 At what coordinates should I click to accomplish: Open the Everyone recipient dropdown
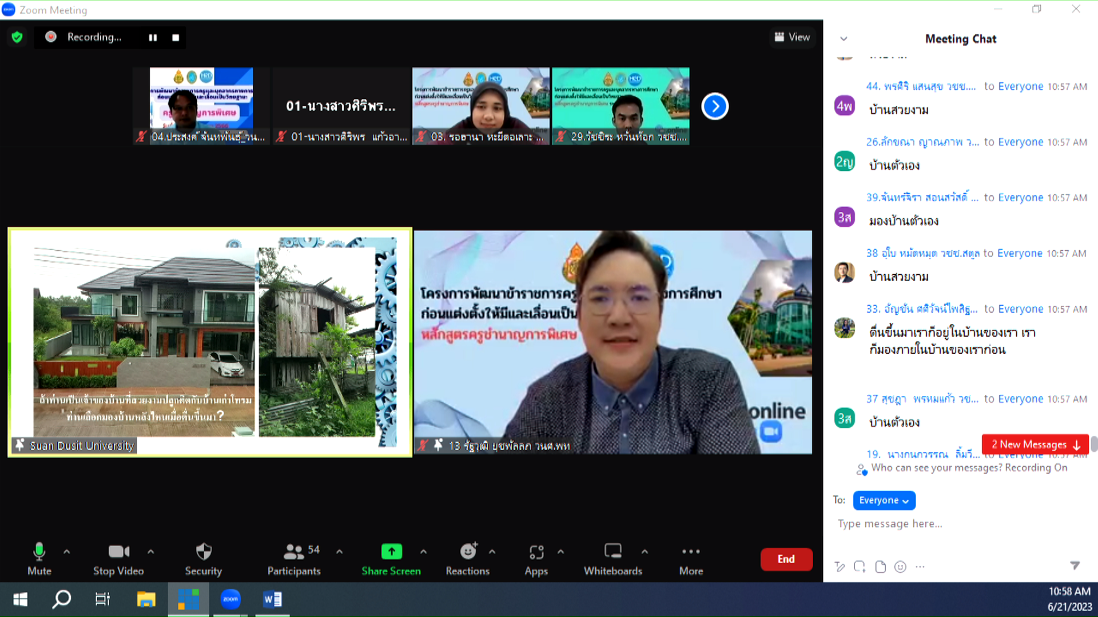884,500
